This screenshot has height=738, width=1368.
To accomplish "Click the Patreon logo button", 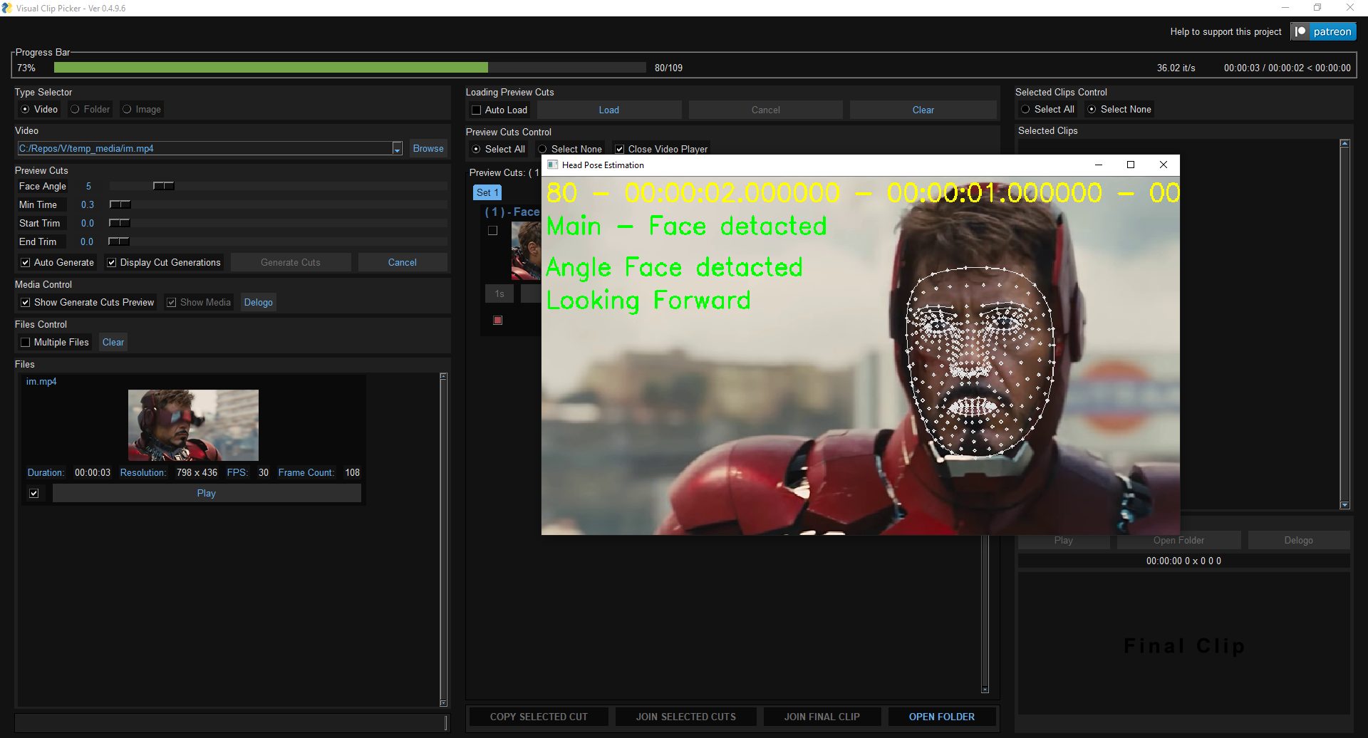I will [x=1323, y=31].
